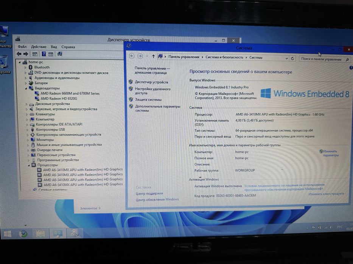Viewport: 353px width, 264px height.
Task: Open the Справка menu in Device Manager
Action: click(68, 47)
